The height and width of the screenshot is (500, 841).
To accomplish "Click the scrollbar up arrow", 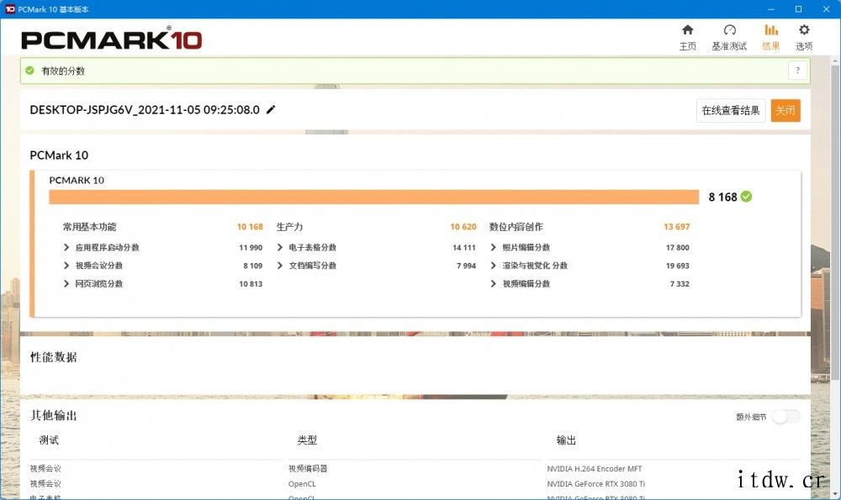I will point(835,61).
